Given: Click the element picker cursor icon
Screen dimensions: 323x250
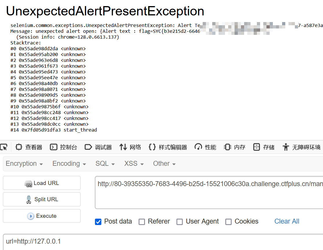Looking at the screenshot, I should click(x=4, y=147).
